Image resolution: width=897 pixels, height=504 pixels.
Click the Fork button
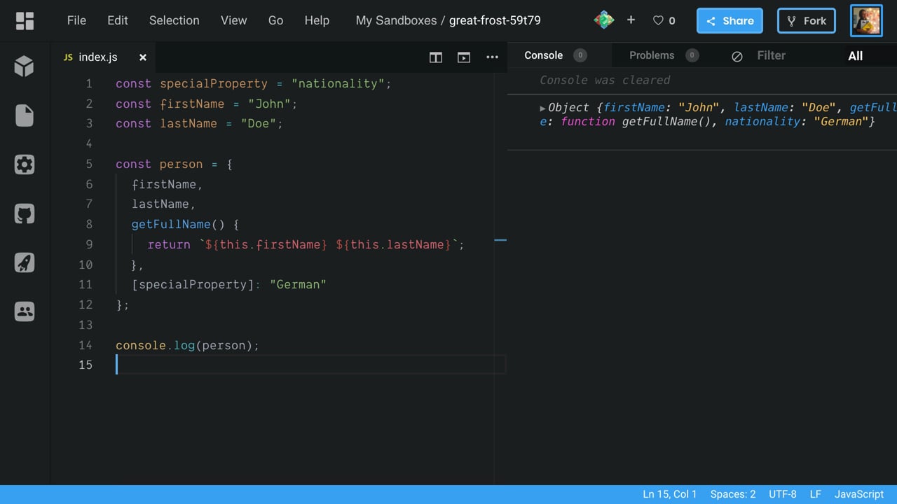tap(807, 21)
